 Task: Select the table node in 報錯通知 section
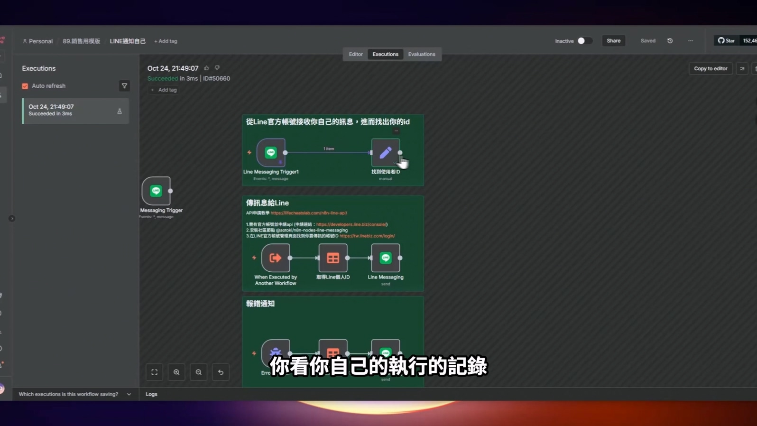(x=333, y=352)
